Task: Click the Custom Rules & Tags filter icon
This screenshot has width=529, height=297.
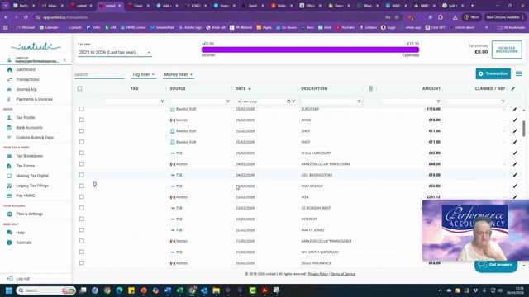Action: 9,138
